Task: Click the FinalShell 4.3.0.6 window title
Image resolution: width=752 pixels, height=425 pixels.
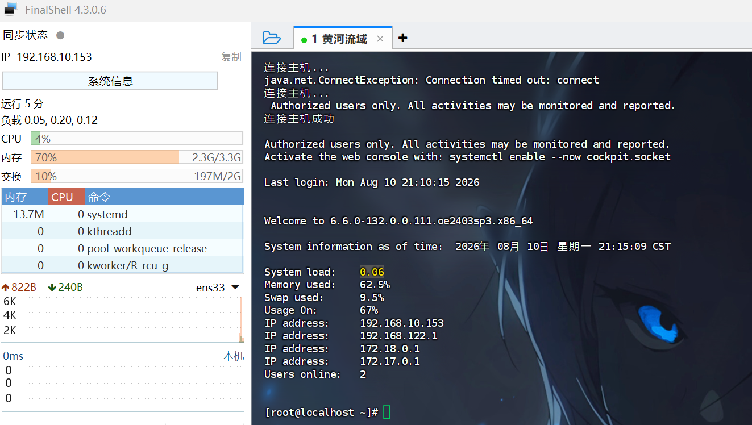Action: pyautogui.click(x=65, y=10)
